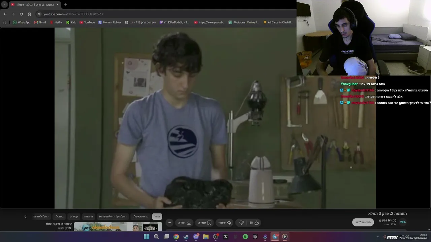
Task: Open a new browser tab
Action: (x=65, y=4)
